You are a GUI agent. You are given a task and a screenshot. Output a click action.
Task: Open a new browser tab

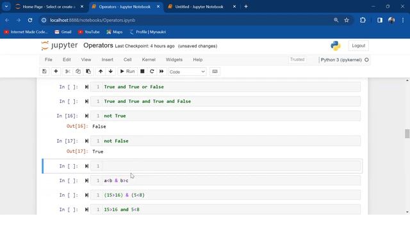click(246, 7)
